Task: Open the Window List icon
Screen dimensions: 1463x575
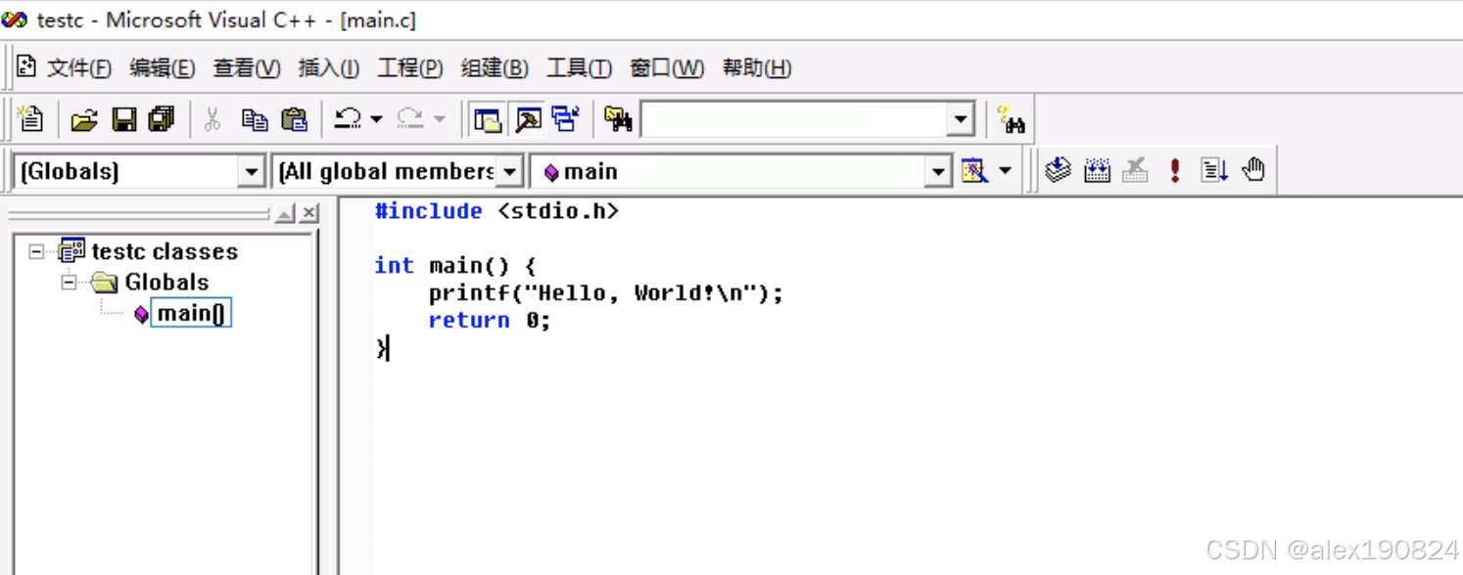Action: (x=566, y=119)
